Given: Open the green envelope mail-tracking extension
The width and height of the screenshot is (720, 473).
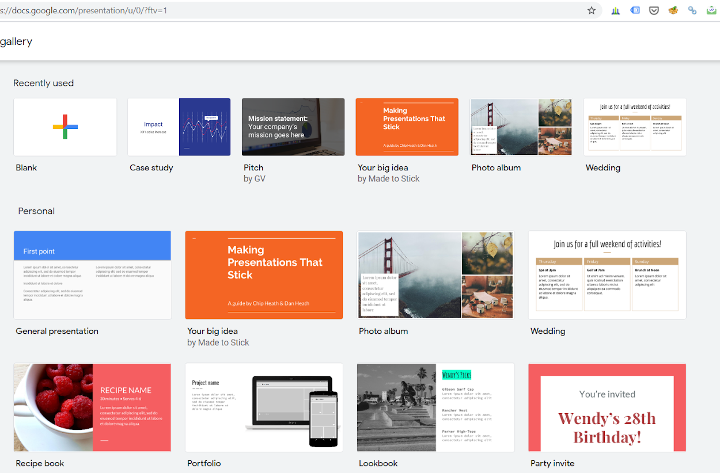Looking at the screenshot, I should pyautogui.click(x=711, y=10).
